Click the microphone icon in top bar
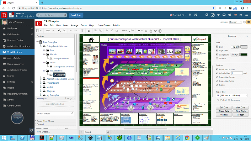251x141 pixels. (190, 15)
